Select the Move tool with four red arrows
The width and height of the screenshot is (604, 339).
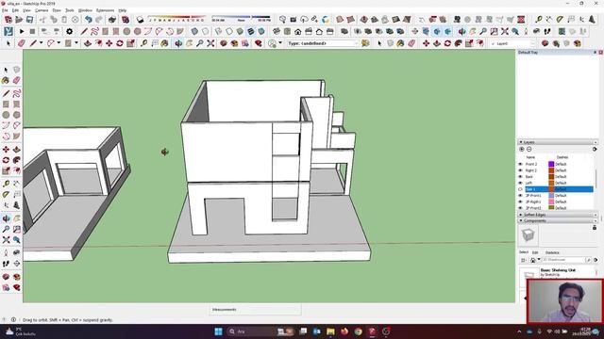[x=109, y=43]
